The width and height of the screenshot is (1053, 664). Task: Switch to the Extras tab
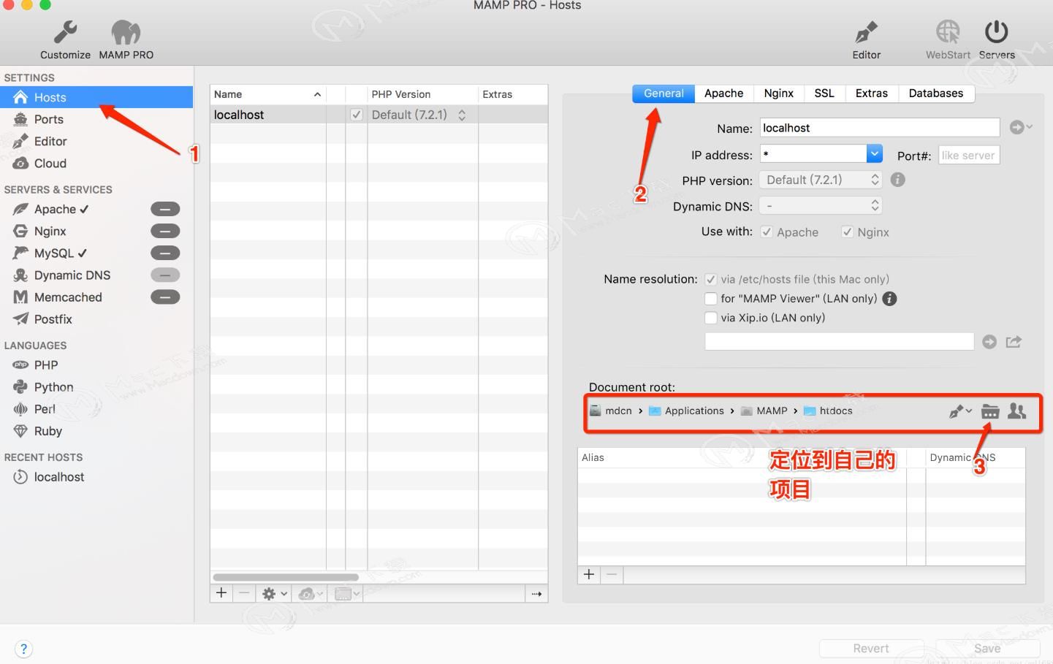point(871,93)
